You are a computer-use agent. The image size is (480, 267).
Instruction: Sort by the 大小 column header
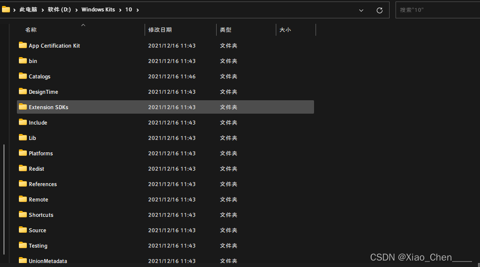pyautogui.click(x=285, y=30)
